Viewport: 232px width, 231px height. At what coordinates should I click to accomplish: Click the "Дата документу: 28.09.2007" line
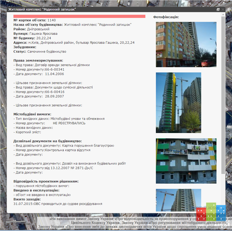coord(39,96)
